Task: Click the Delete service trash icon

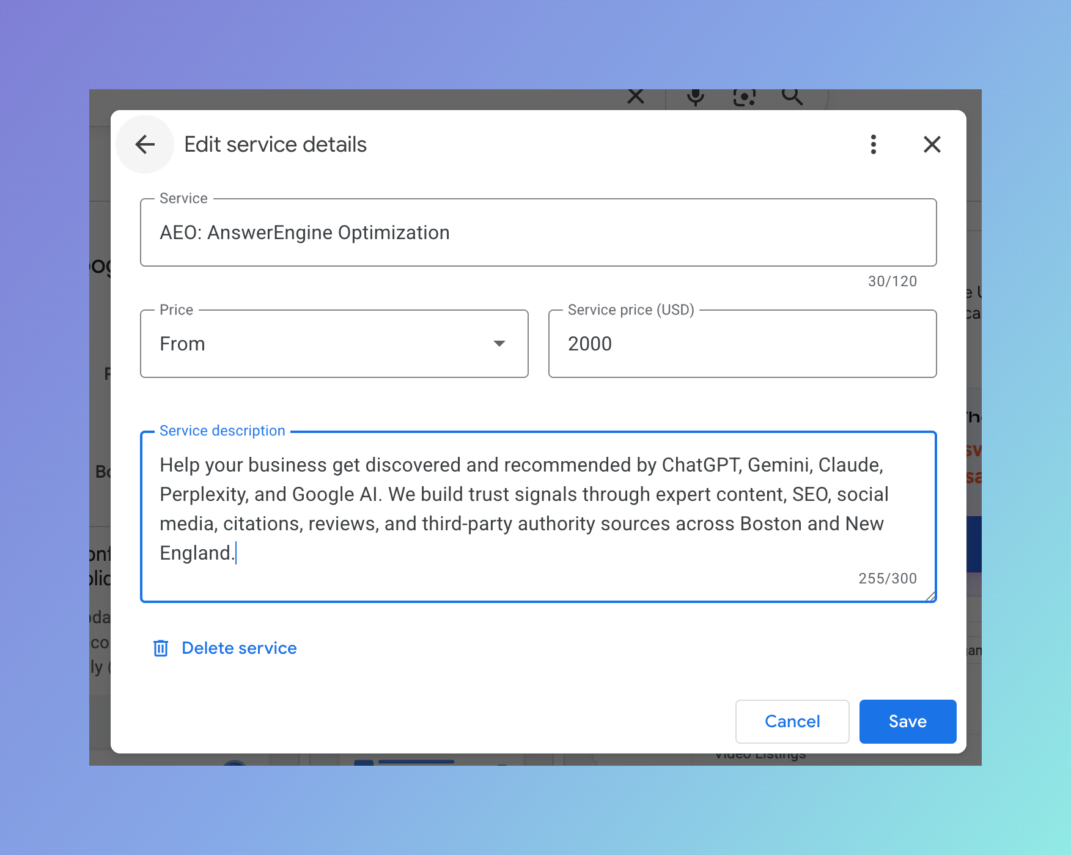Action: 161,648
